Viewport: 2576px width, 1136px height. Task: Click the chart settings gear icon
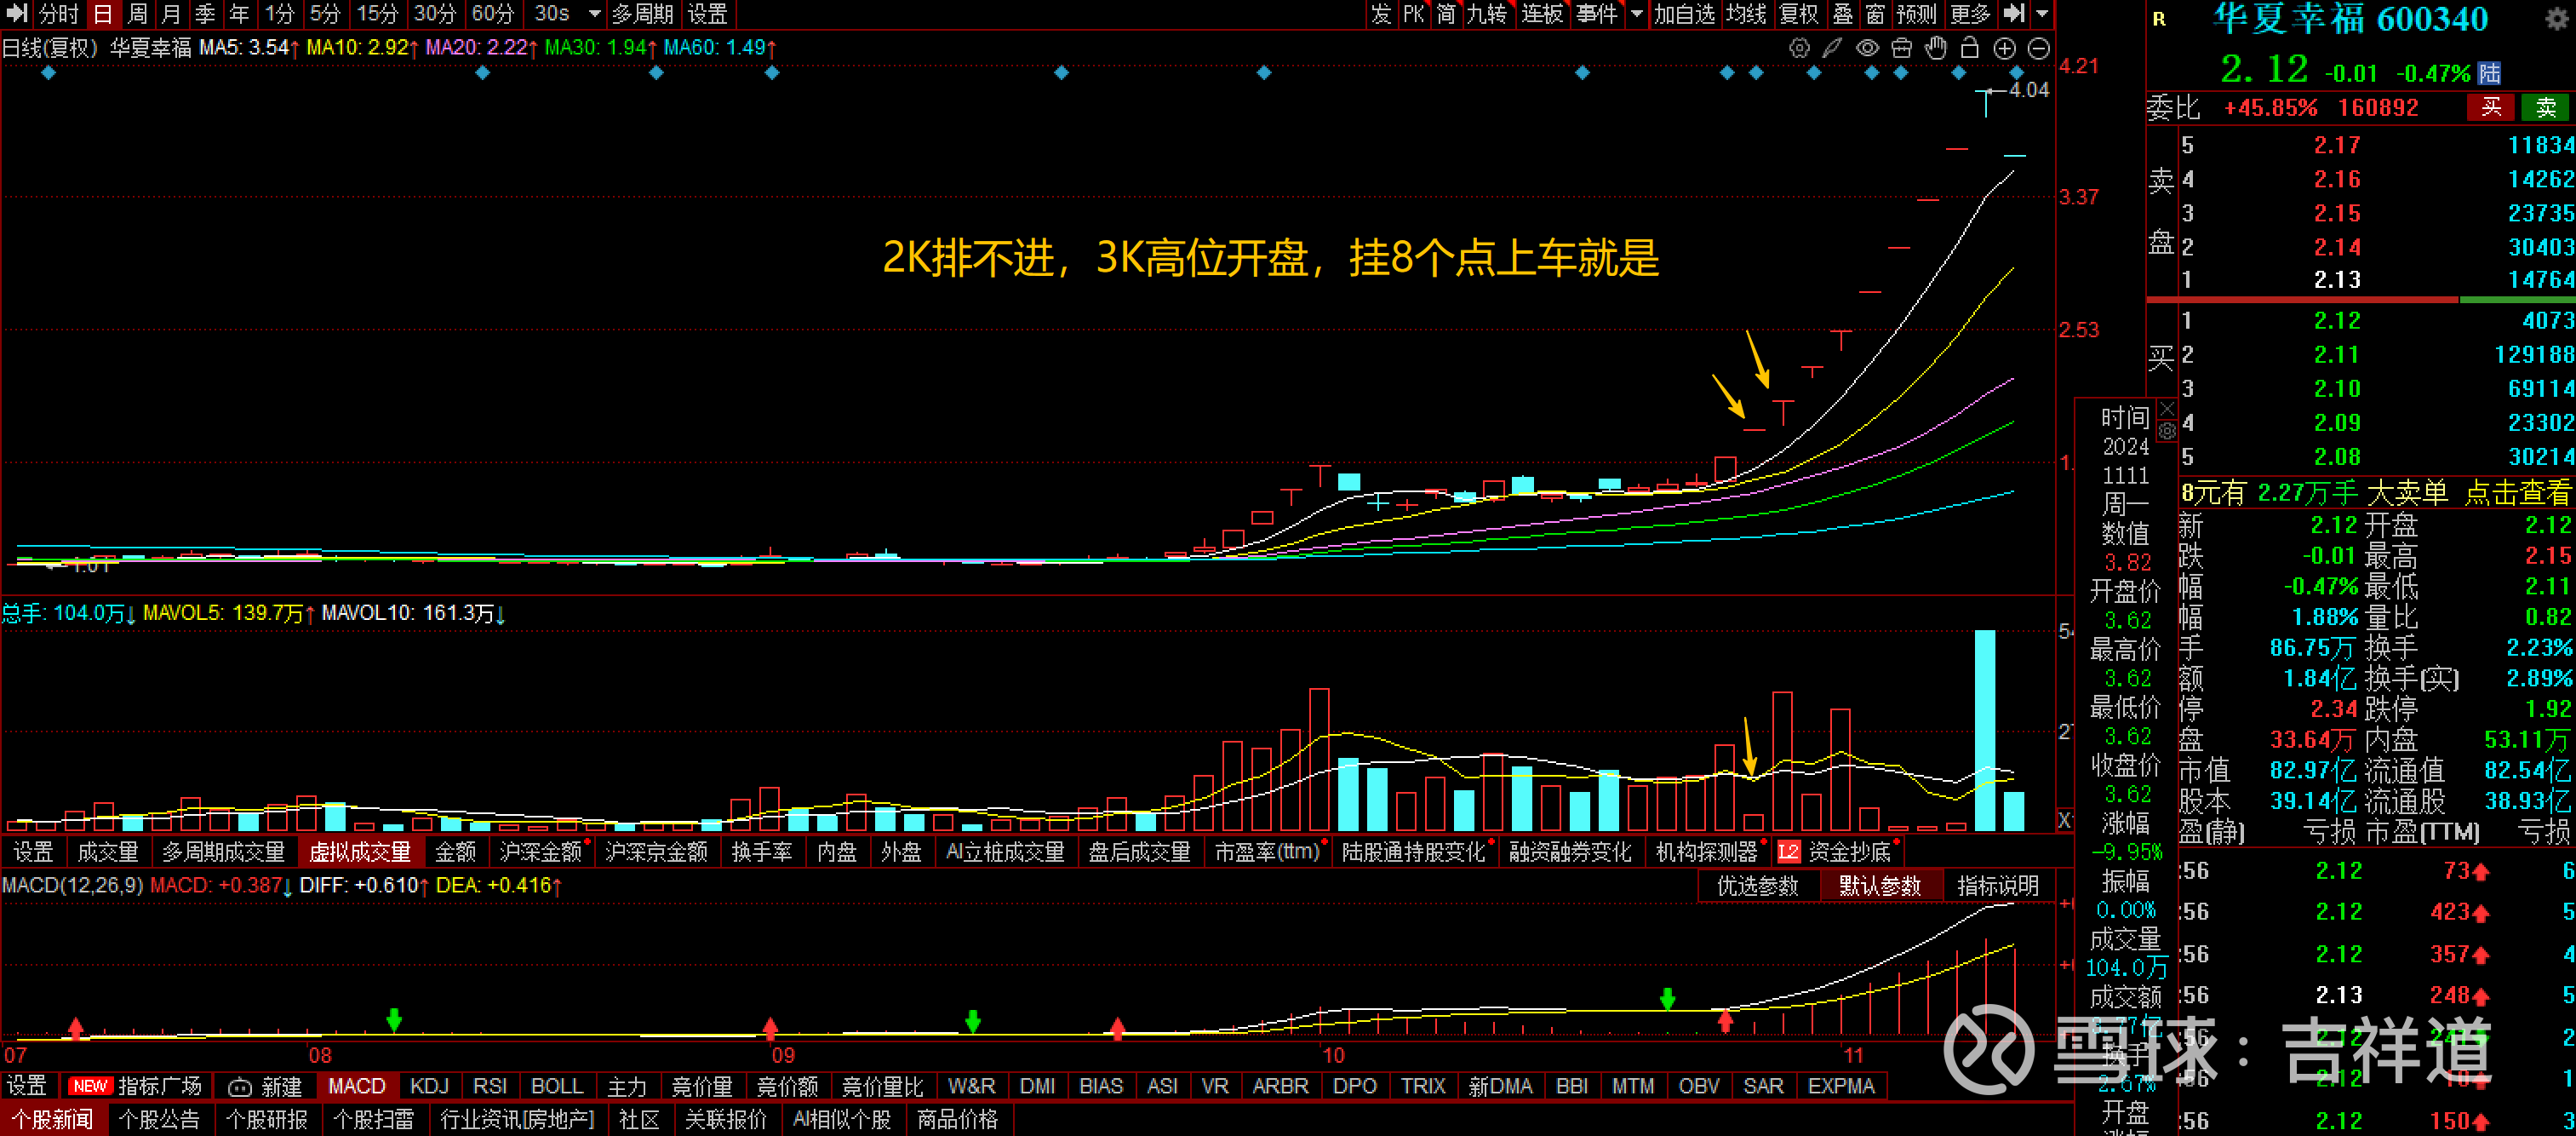[1798, 48]
